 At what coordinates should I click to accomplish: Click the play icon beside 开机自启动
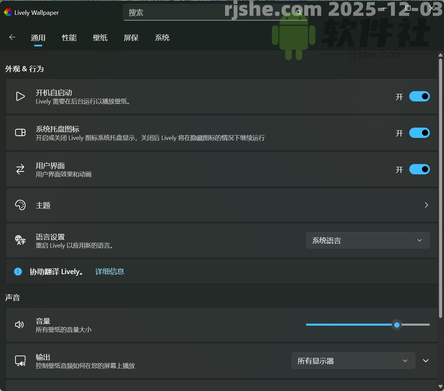(20, 96)
